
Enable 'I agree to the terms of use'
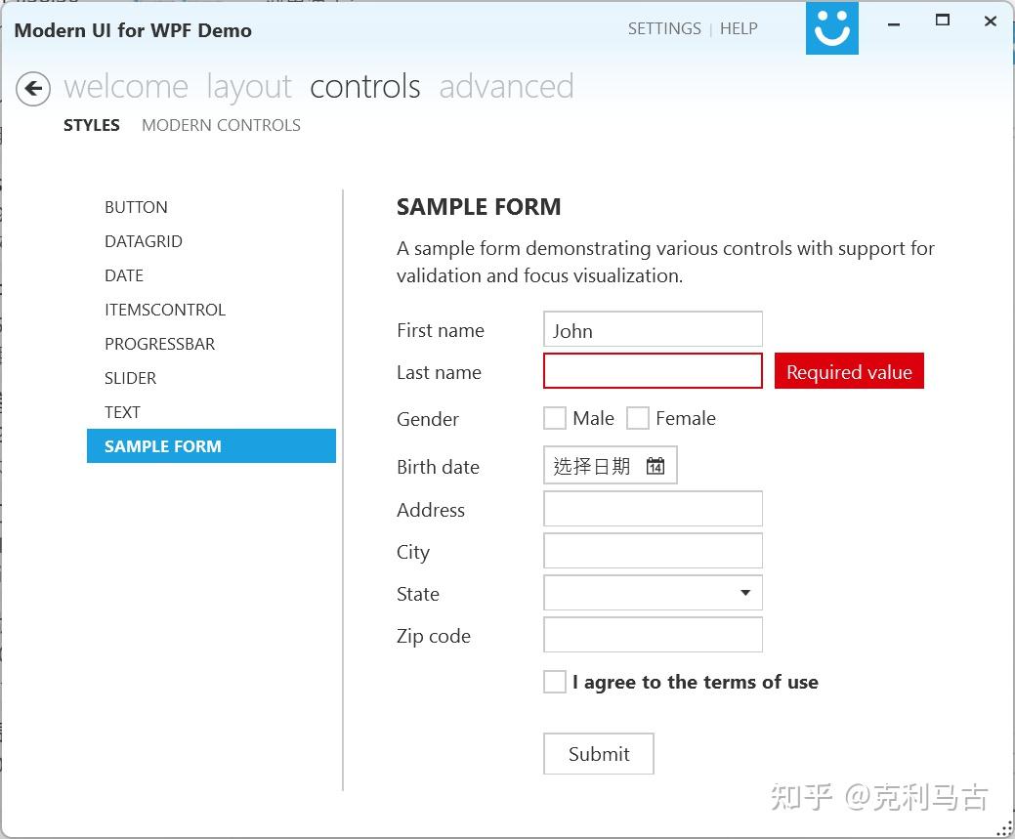coord(554,681)
